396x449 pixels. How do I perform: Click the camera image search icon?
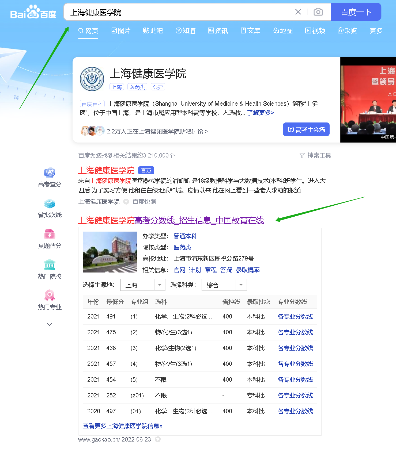318,12
